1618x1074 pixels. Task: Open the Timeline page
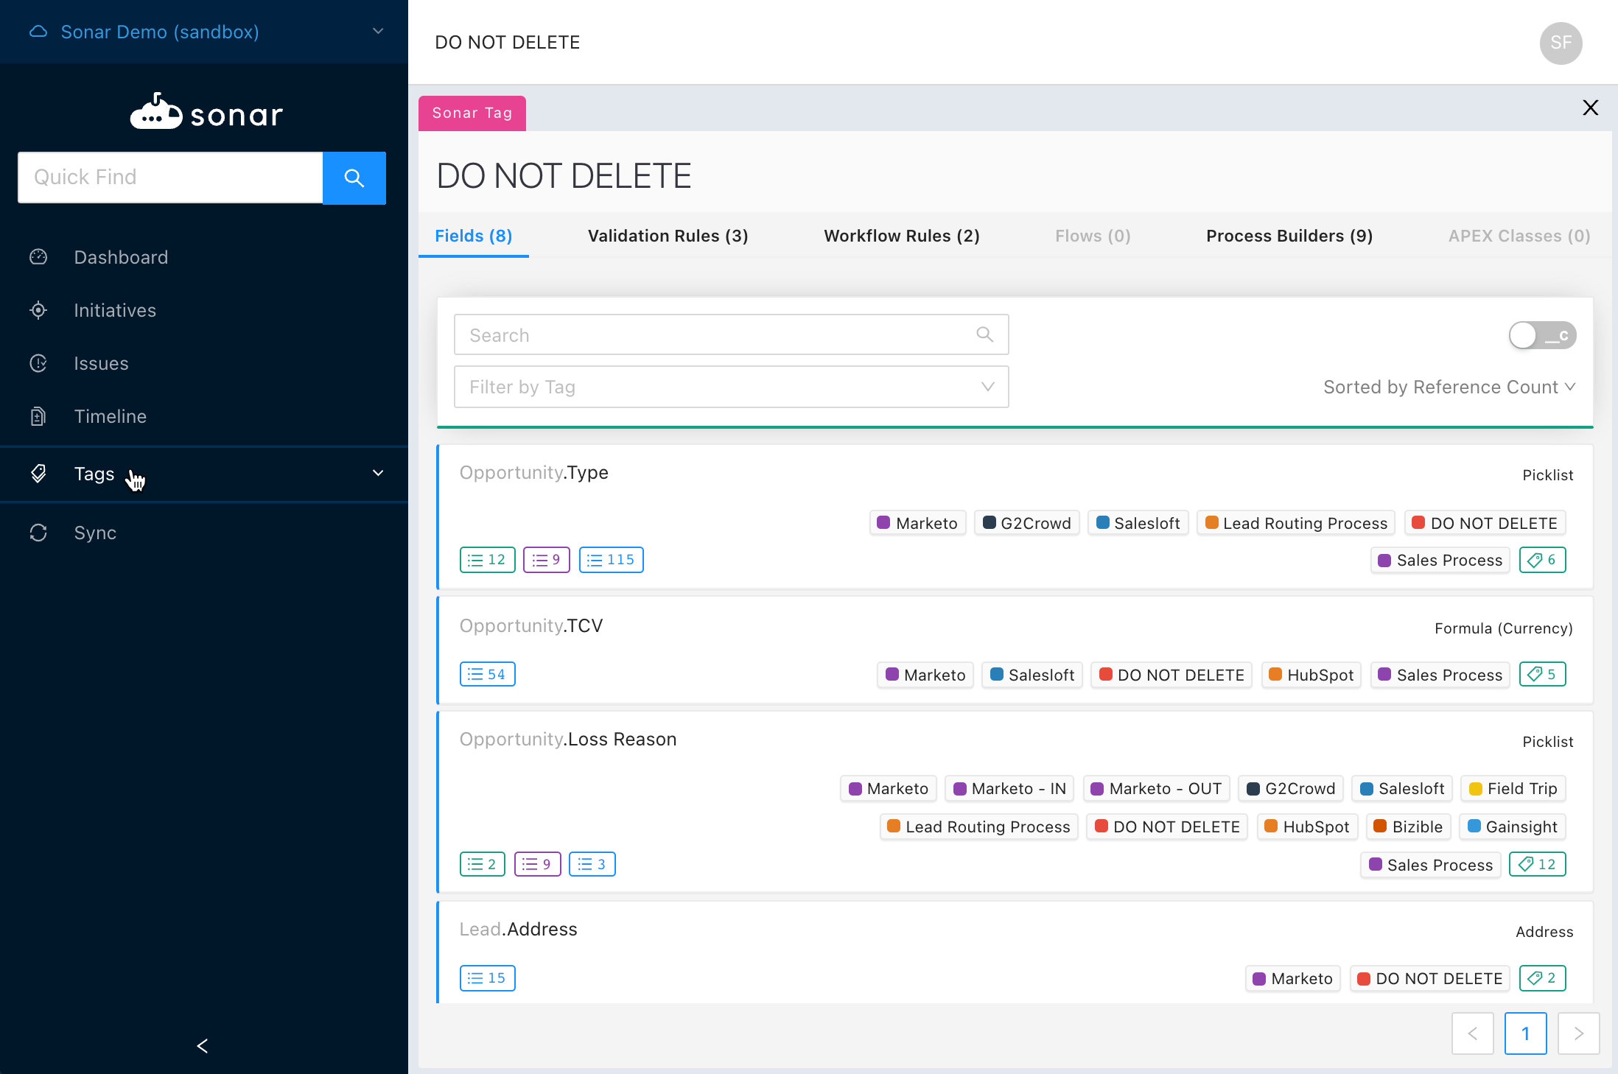[x=110, y=416]
